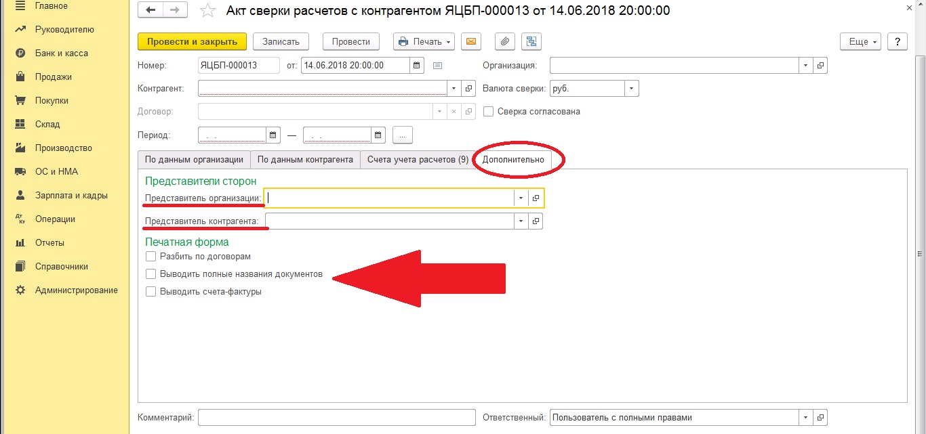Click the paperclip attached files icon
The width and height of the screenshot is (926, 434).
click(504, 41)
